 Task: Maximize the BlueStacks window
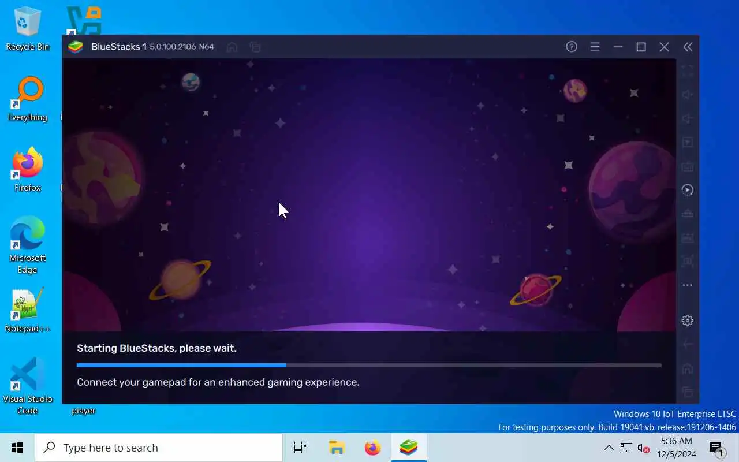pyautogui.click(x=641, y=47)
